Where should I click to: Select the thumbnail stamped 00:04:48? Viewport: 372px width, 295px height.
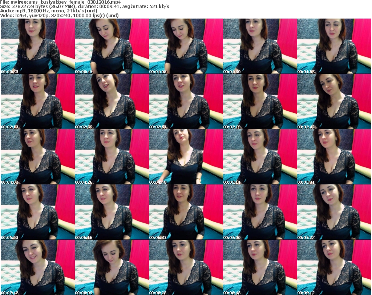(186, 157)
